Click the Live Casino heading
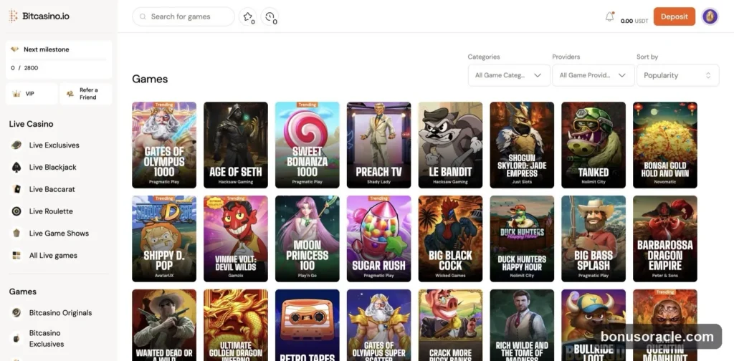 coord(31,124)
